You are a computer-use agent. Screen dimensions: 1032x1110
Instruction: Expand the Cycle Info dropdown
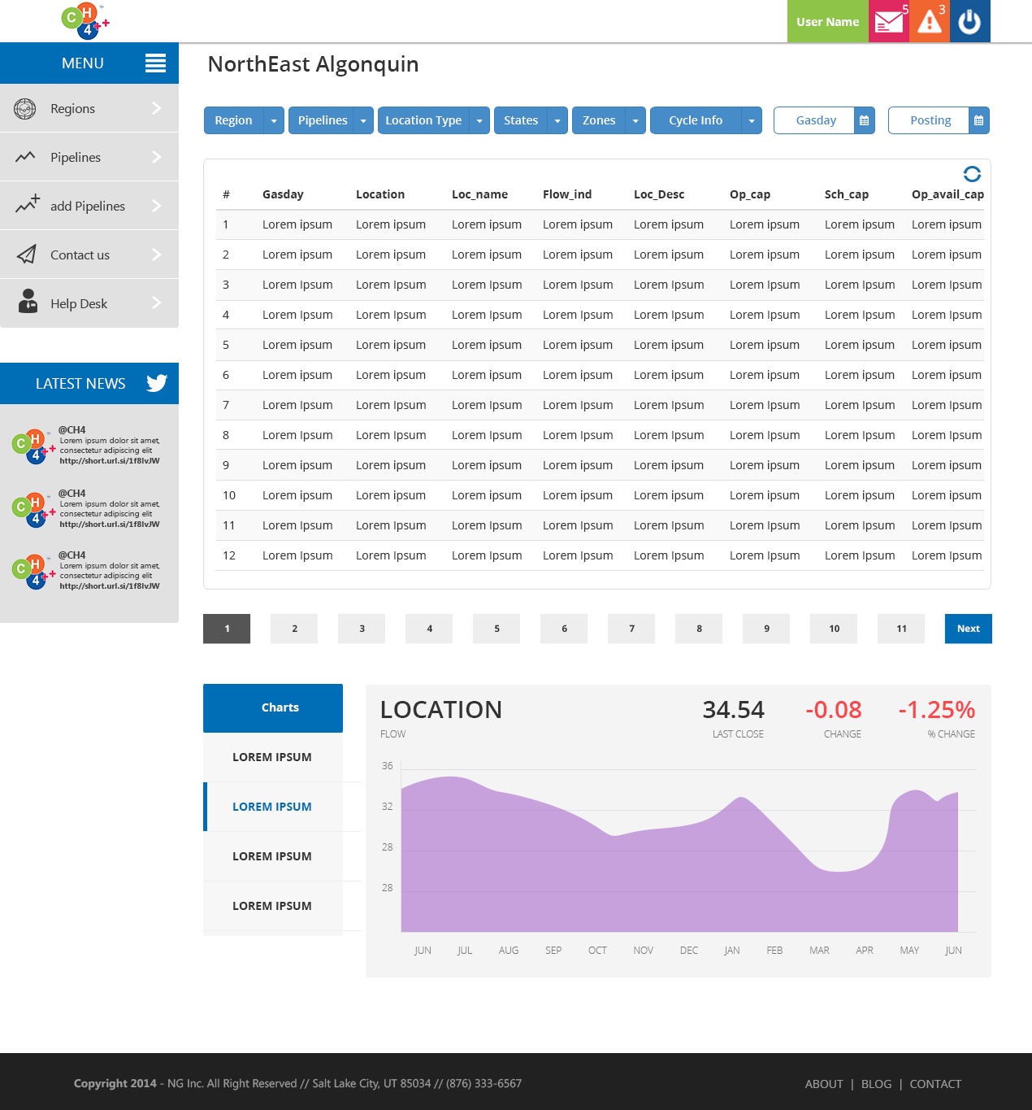[x=752, y=120]
